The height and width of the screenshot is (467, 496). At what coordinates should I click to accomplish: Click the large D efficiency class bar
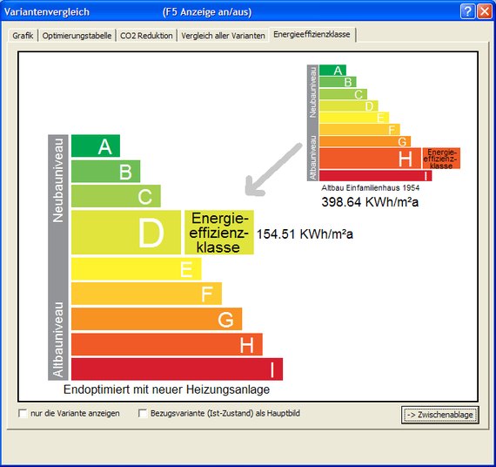[x=126, y=233]
